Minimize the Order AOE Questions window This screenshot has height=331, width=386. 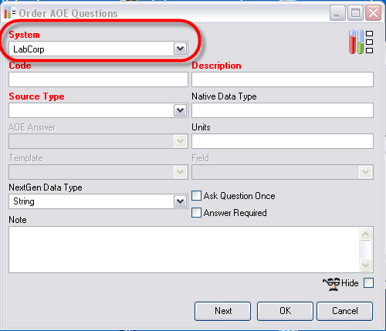(x=337, y=13)
